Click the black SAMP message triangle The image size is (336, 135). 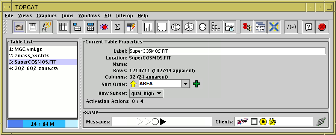[x=163, y=122]
